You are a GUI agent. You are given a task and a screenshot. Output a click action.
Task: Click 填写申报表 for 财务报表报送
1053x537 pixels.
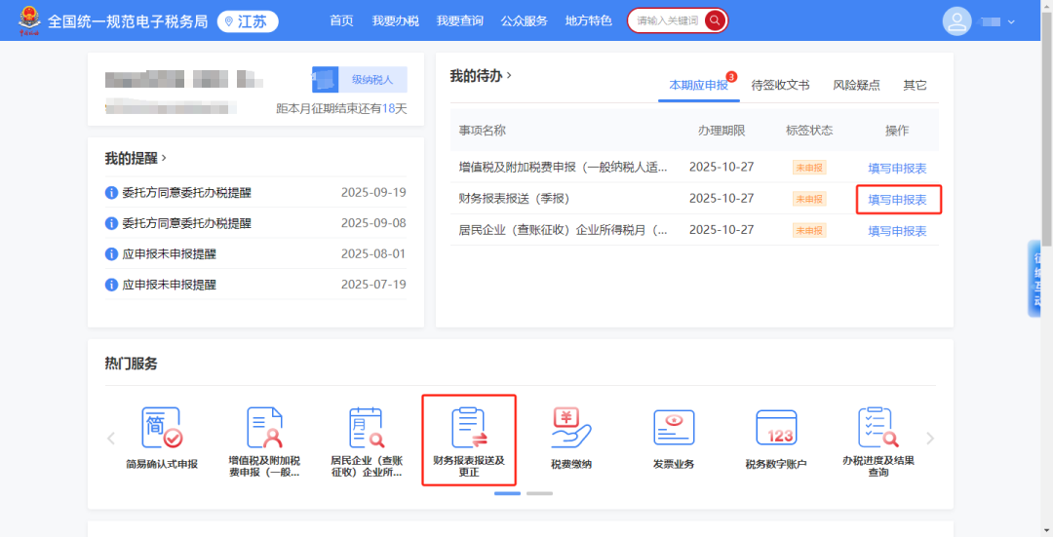[x=897, y=200]
